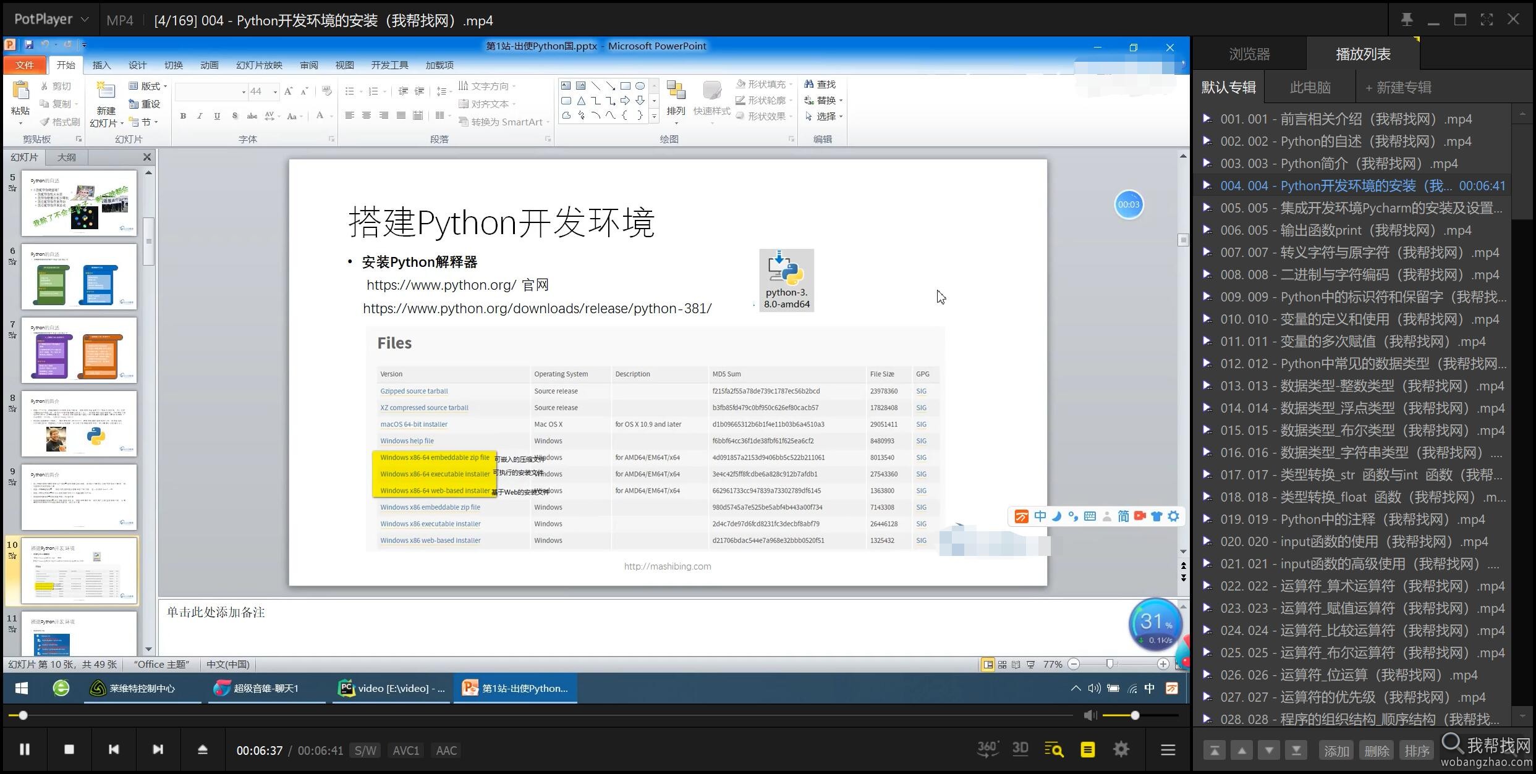Viewport: 1536px width, 774px height.
Task: Open the 版式 layout dropdown
Action: pyautogui.click(x=148, y=86)
